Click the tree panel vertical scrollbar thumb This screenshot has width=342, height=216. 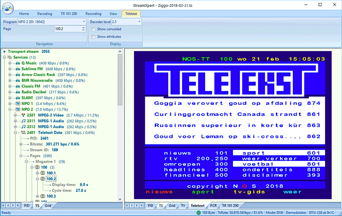pyautogui.click(x=120, y=79)
